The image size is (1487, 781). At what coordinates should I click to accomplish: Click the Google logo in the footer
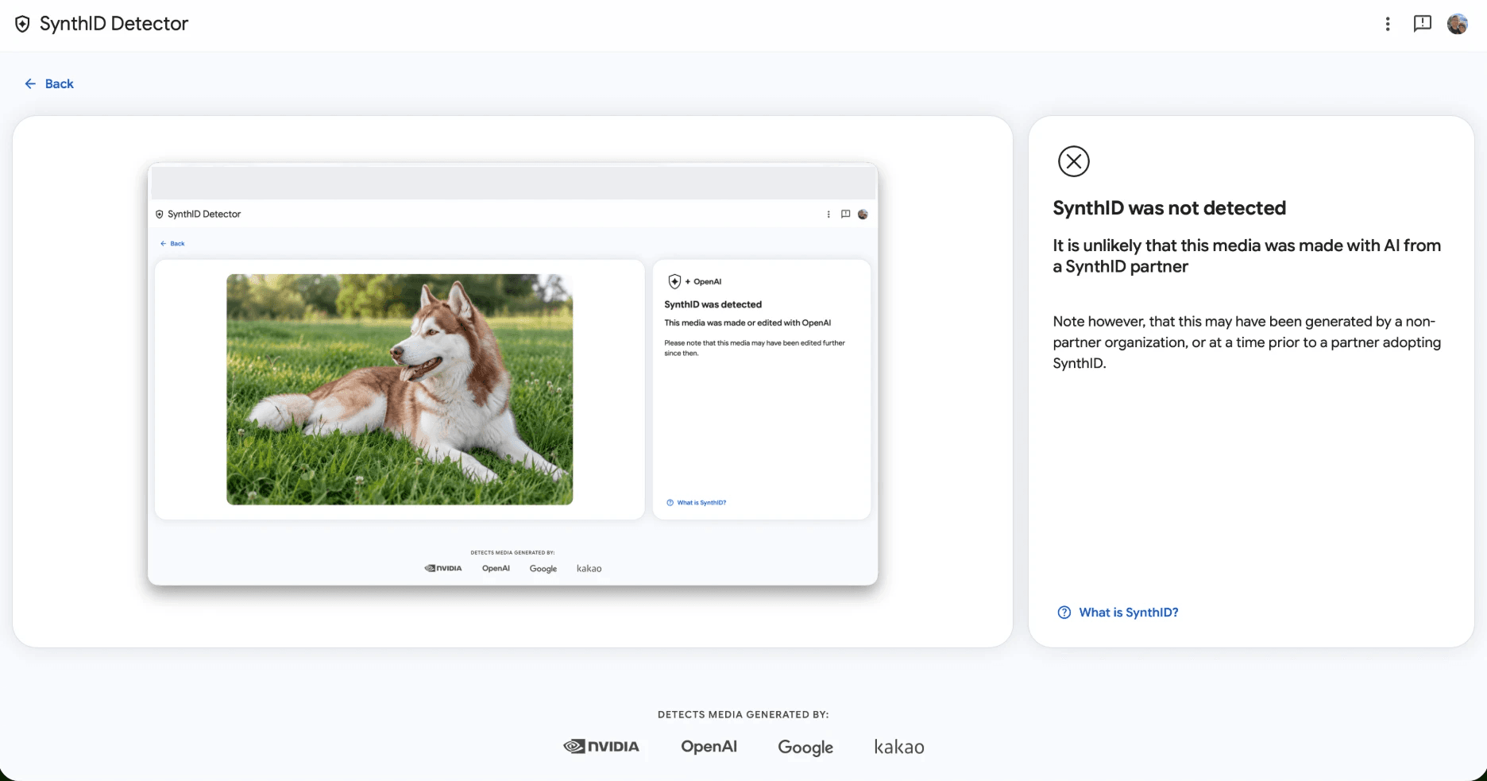(x=805, y=748)
